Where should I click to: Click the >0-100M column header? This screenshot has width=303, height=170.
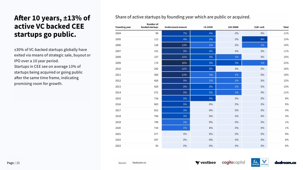pyautogui.click(x=208, y=27)
